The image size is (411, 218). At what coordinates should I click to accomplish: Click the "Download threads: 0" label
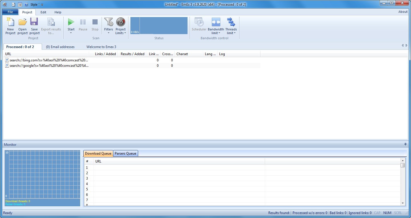tap(18, 201)
